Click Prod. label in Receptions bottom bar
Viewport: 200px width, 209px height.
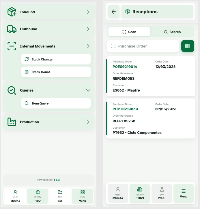click(x=162, y=198)
